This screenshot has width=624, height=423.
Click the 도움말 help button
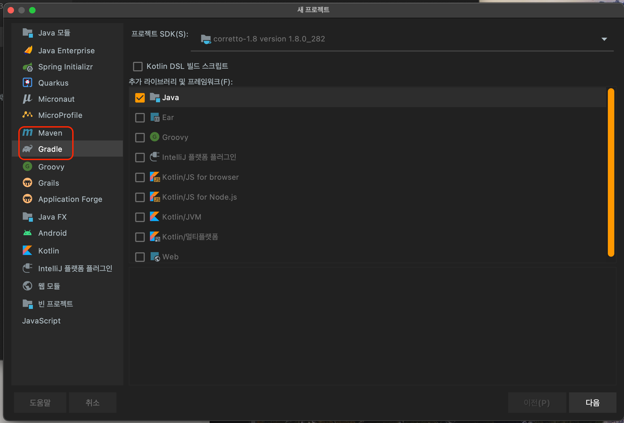40,403
